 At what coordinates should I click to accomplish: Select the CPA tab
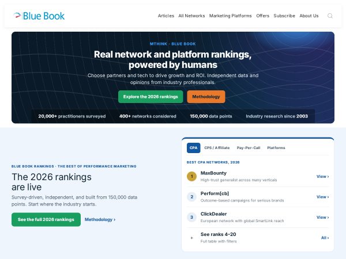click(x=194, y=148)
